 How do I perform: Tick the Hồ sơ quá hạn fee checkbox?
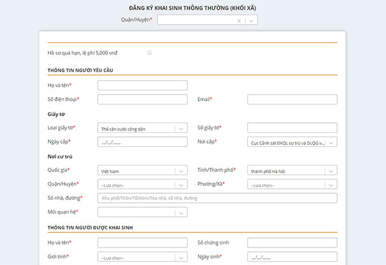tap(150, 53)
